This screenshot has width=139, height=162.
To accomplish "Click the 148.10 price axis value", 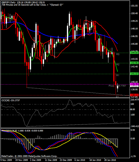I will (x=134, y=29).
